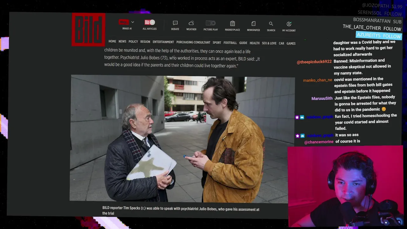
Task: Open the Sex & Love section
Action: pos(269,43)
